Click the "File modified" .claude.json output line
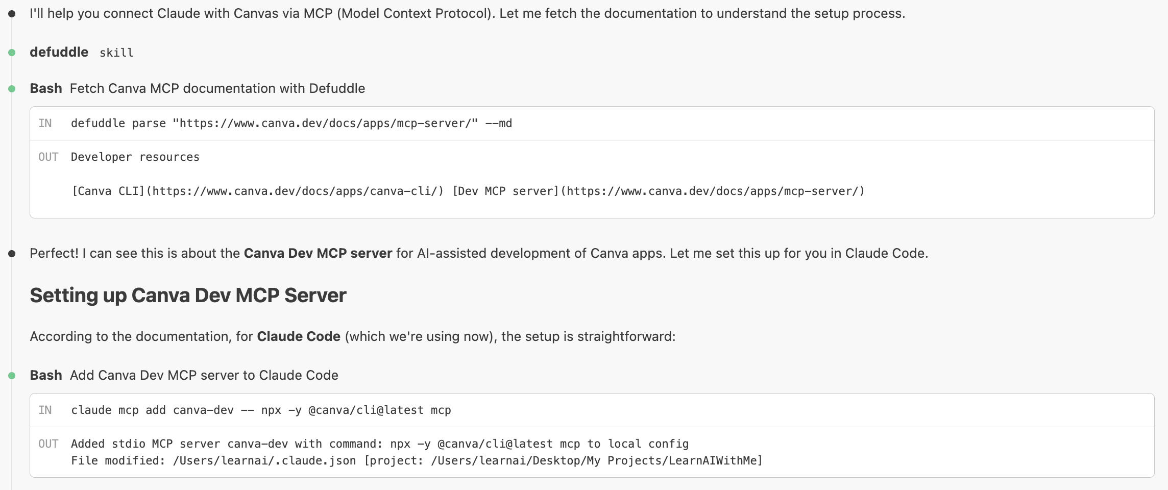Image resolution: width=1168 pixels, height=490 pixels. coord(416,461)
